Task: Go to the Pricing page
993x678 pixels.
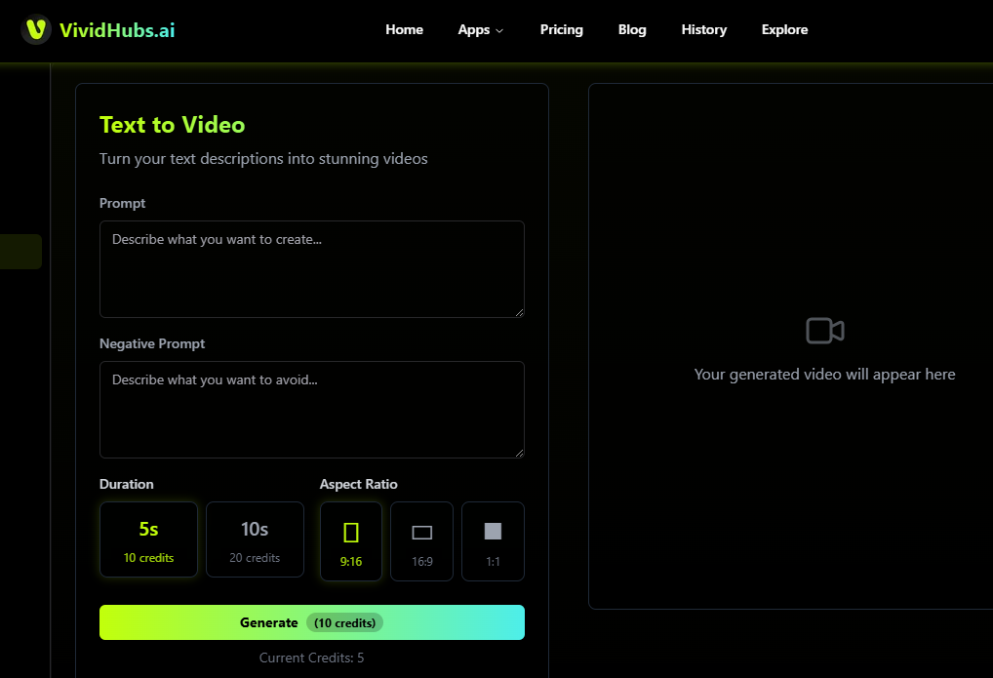Action: coord(561,29)
